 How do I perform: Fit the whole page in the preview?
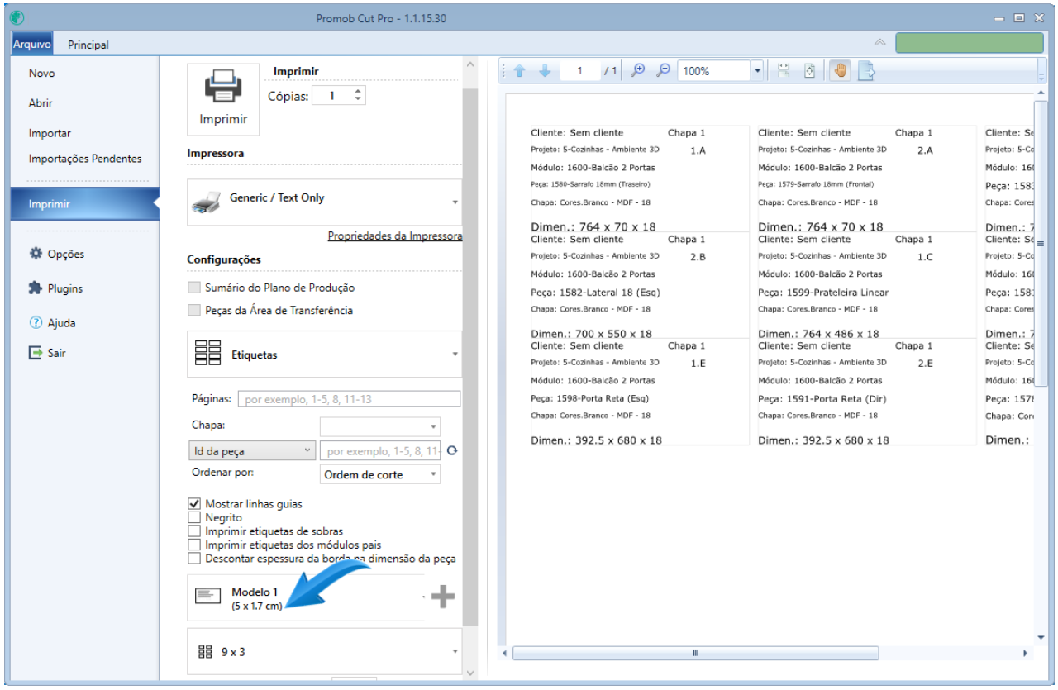tap(809, 71)
